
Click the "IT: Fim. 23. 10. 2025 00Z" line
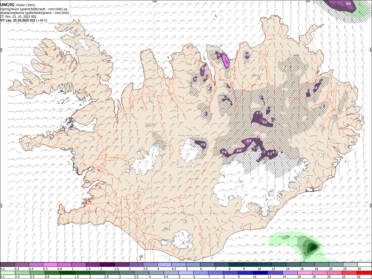click(x=19, y=17)
